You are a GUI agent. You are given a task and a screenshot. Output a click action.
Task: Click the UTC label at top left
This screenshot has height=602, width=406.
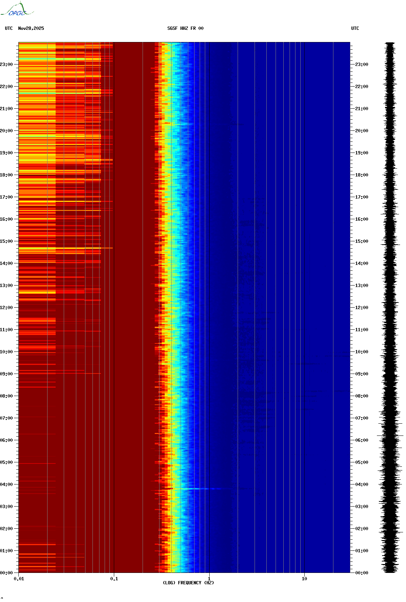pos(9,28)
